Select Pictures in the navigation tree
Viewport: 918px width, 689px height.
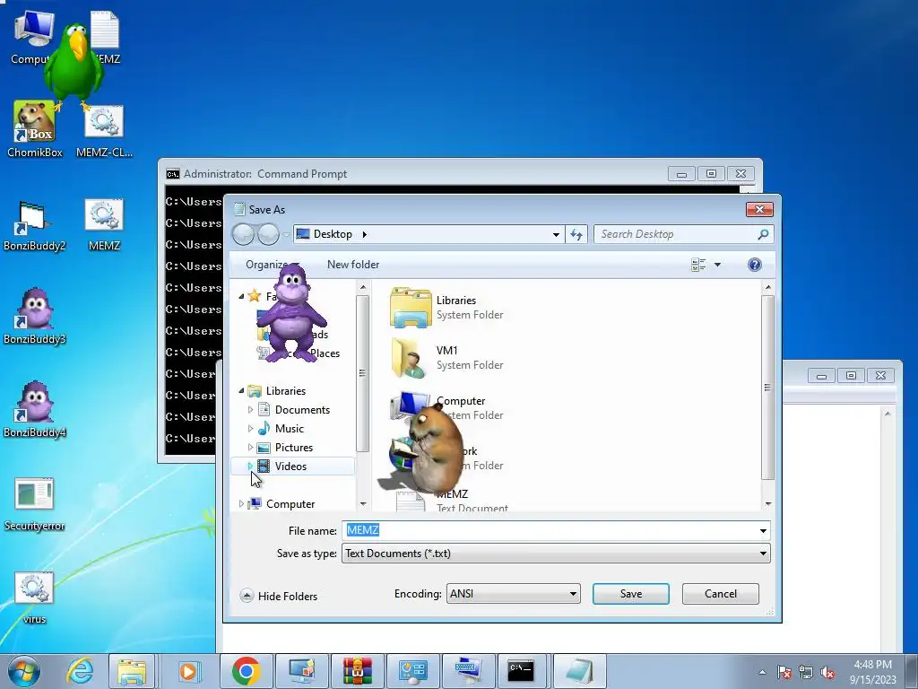click(x=294, y=447)
